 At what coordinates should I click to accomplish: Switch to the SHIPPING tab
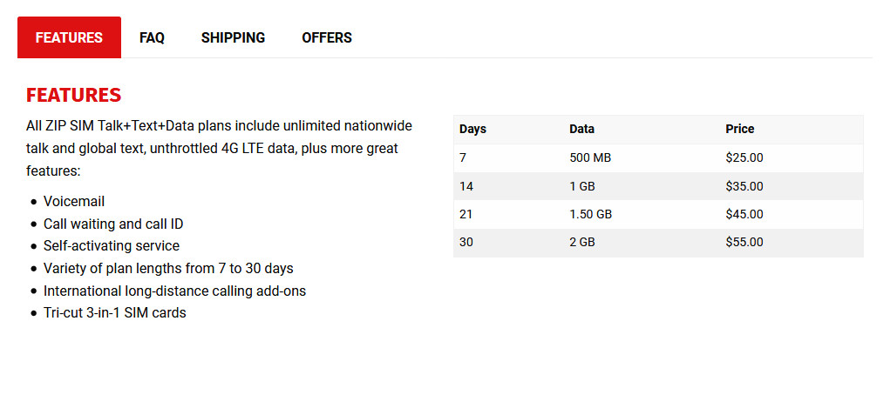(x=234, y=37)
